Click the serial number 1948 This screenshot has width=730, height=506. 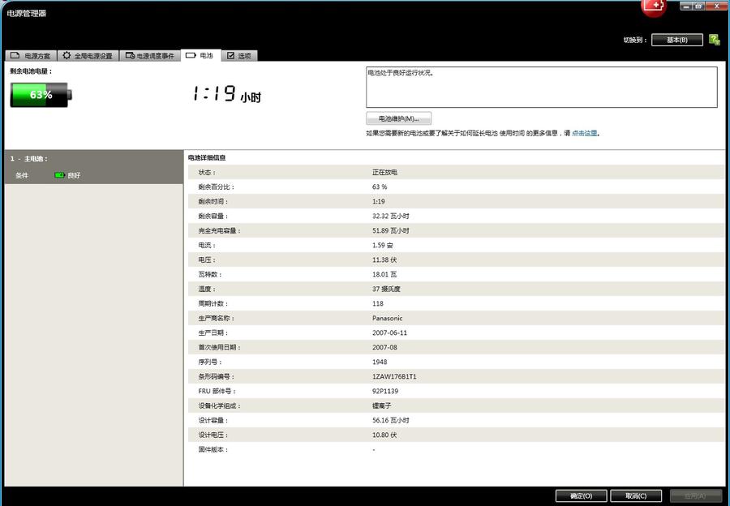click(x=380, y=362)
